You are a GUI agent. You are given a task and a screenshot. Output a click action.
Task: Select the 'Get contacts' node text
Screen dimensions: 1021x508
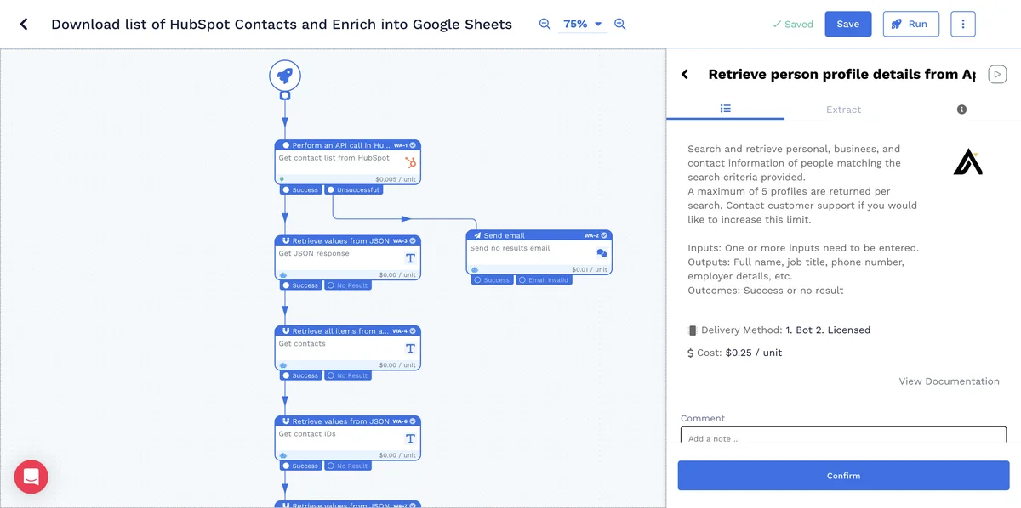click(302, 344)
